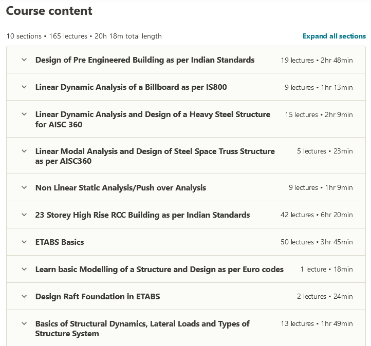Click the 42 lectures • 6hr 20min label
The width and height of the screenshot is (371, 346).
(x=317, y=215)
